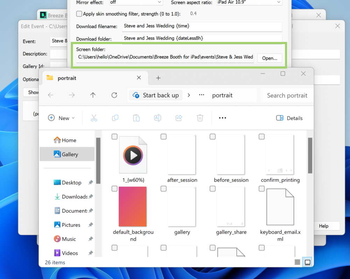Tick the checkbox for keyboard_email.xml file
The width and height of the screenshot is (350, 279).
(261, 189)
